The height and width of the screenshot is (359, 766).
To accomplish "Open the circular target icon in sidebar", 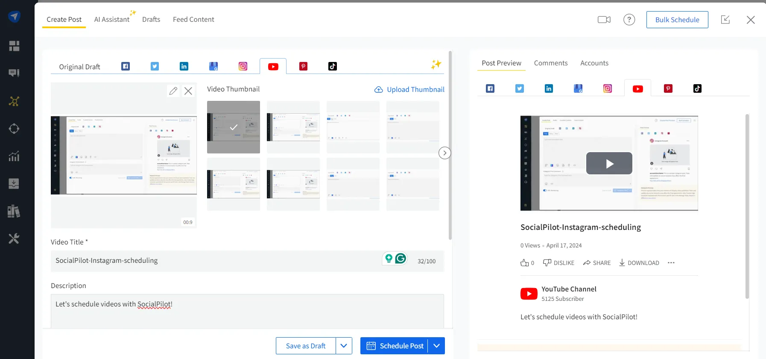I will pyautogui.click(x=14, y=129).
